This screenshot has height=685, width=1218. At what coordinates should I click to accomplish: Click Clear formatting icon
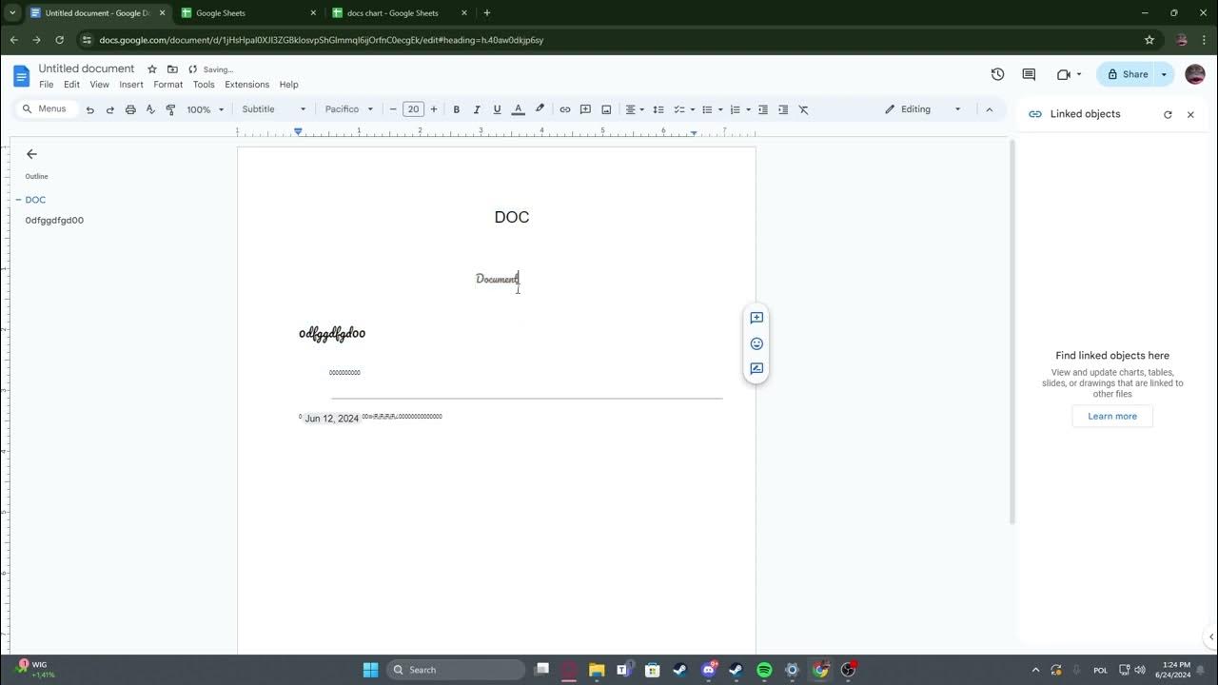click(803, 109)
